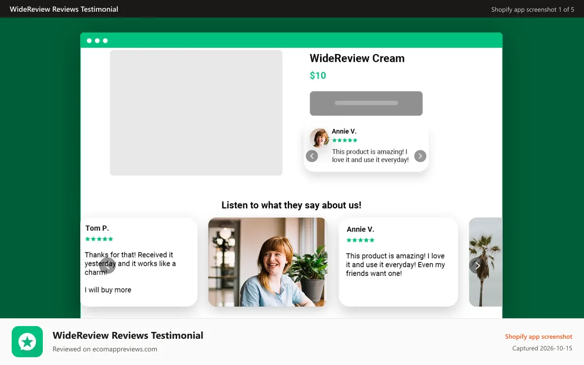Viewport: 584px width, 365px height.
Task: Click the first white dot in mock browser bar
Action: pyautogui.click(x=89, y=41)
